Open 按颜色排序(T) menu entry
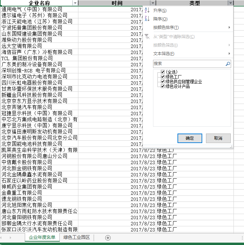The width and height of the screenshot is (244, 245). 166,28
